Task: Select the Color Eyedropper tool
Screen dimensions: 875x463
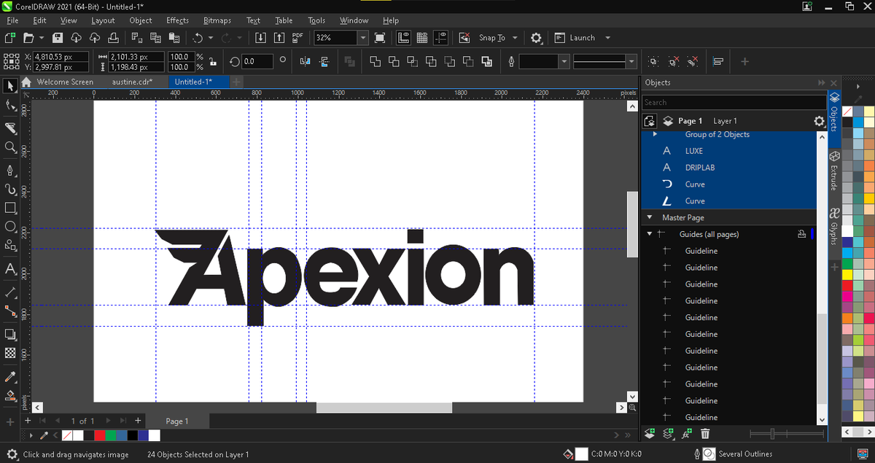Action: [x=10, y=377]
